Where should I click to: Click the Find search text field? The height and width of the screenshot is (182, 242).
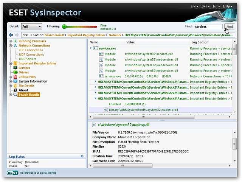coord(208,26)
